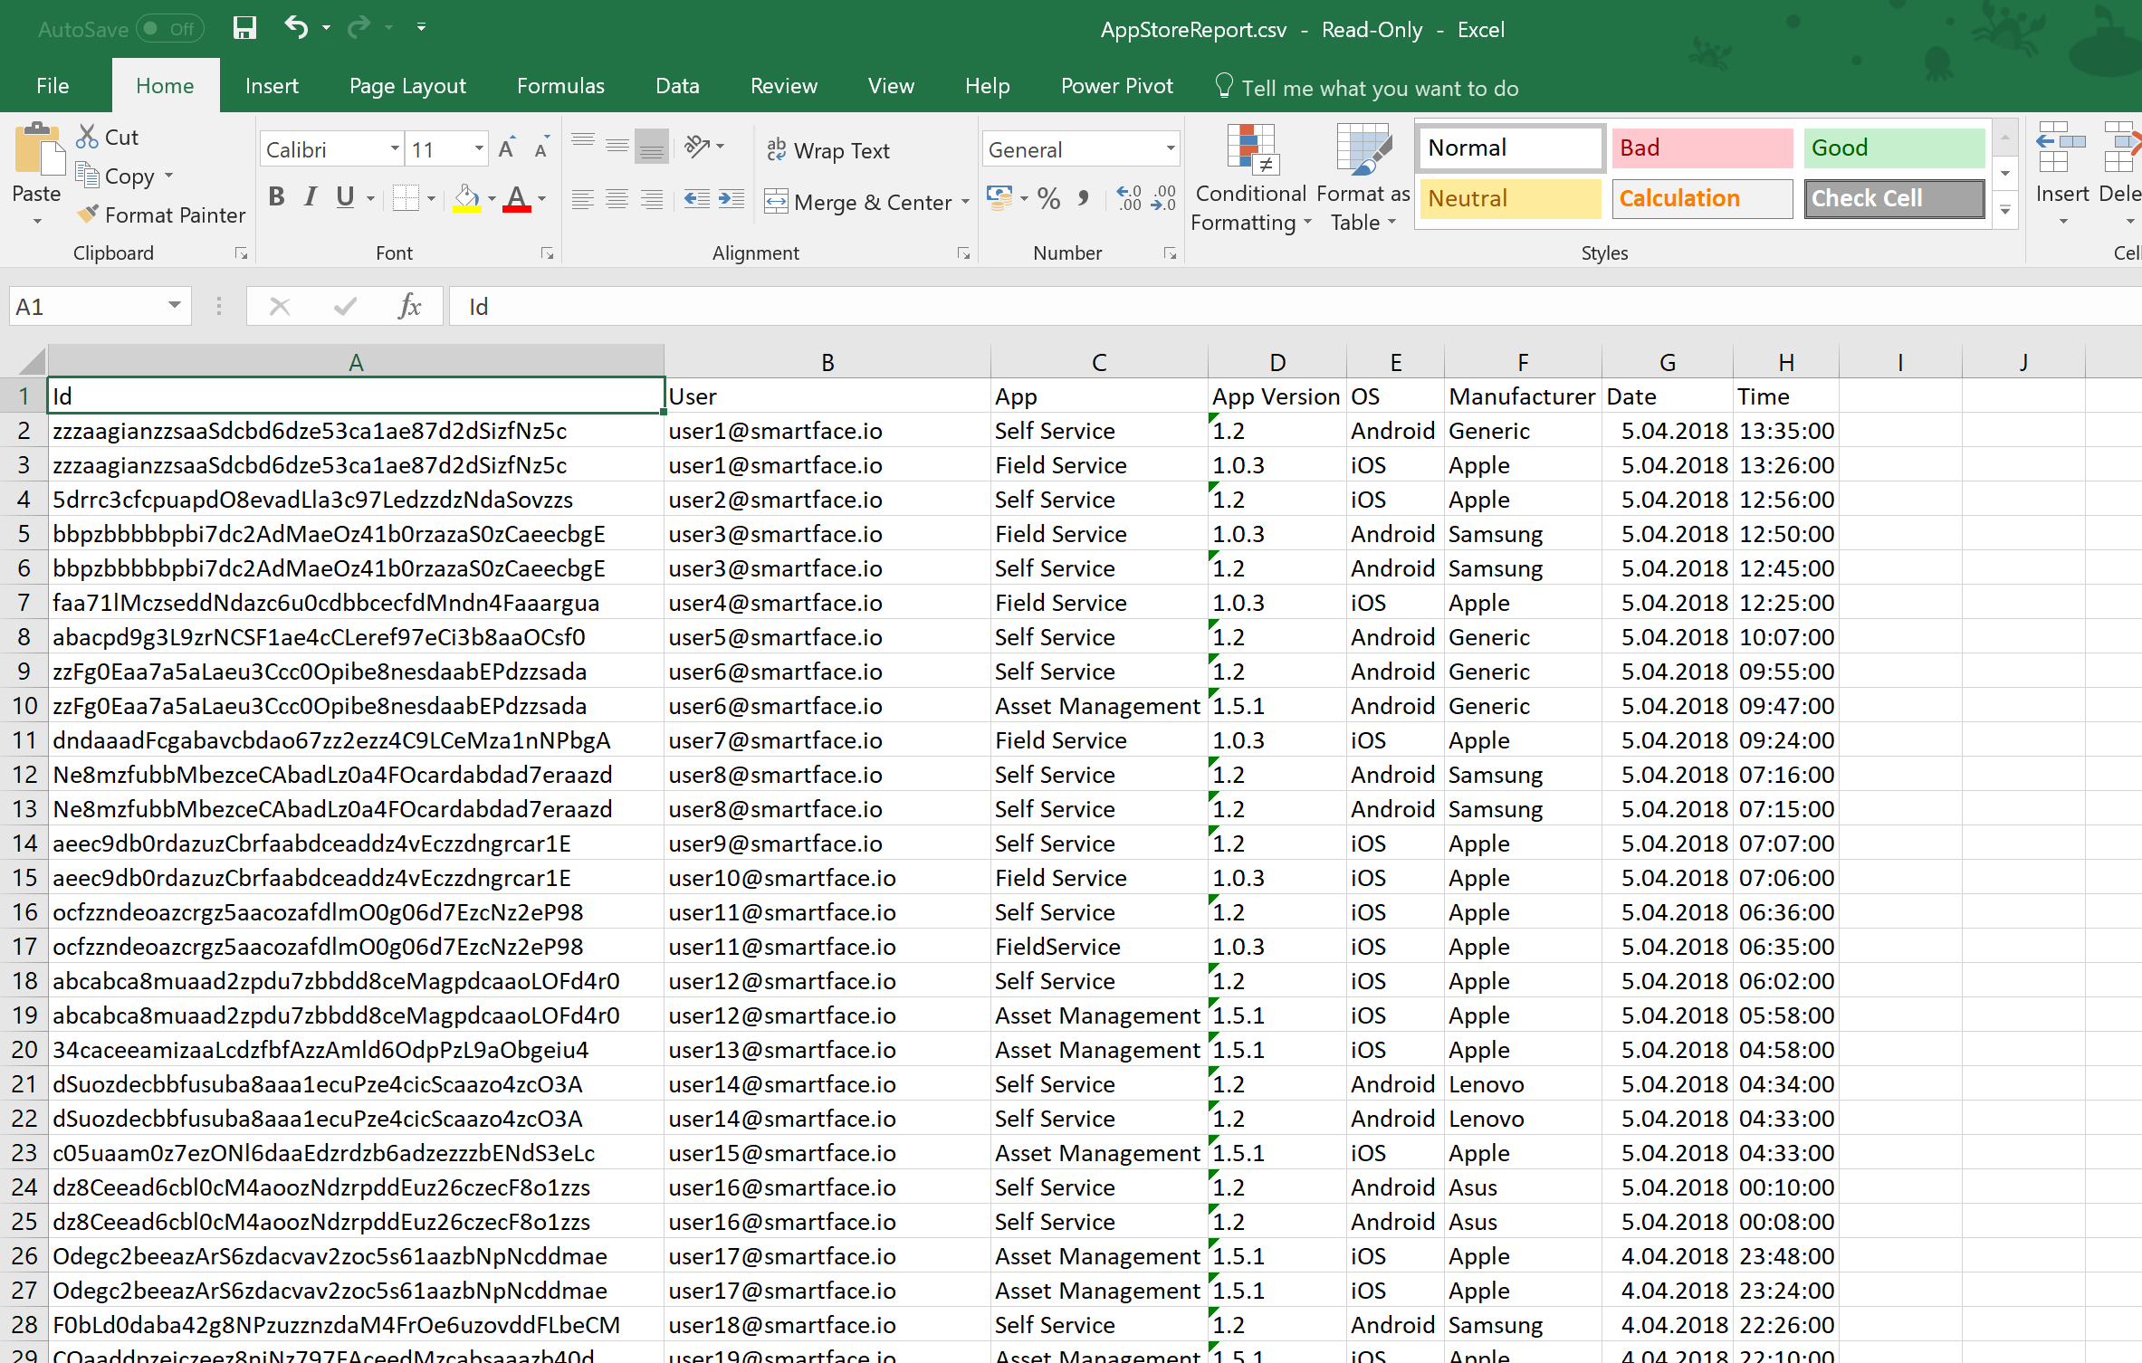Viewport: 2142px width, 1363px height.
Task: Click the Undo arrow icon
Action: point(296,27)
